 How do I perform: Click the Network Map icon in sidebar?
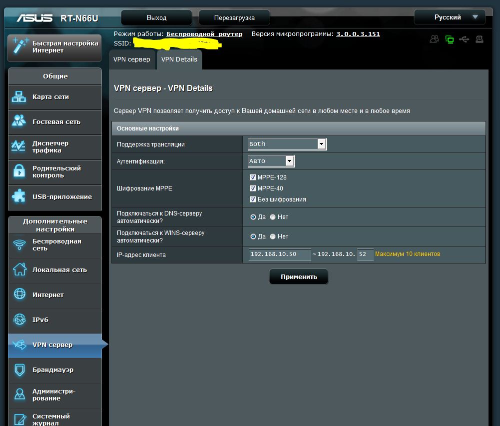(19, 97)
